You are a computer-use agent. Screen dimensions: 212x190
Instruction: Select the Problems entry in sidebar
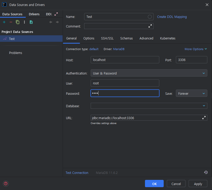pyautogui.click(x=16, y=53)
